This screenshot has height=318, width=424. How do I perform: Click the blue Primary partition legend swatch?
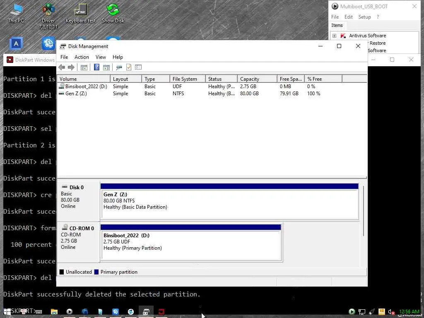coord(96,272)
